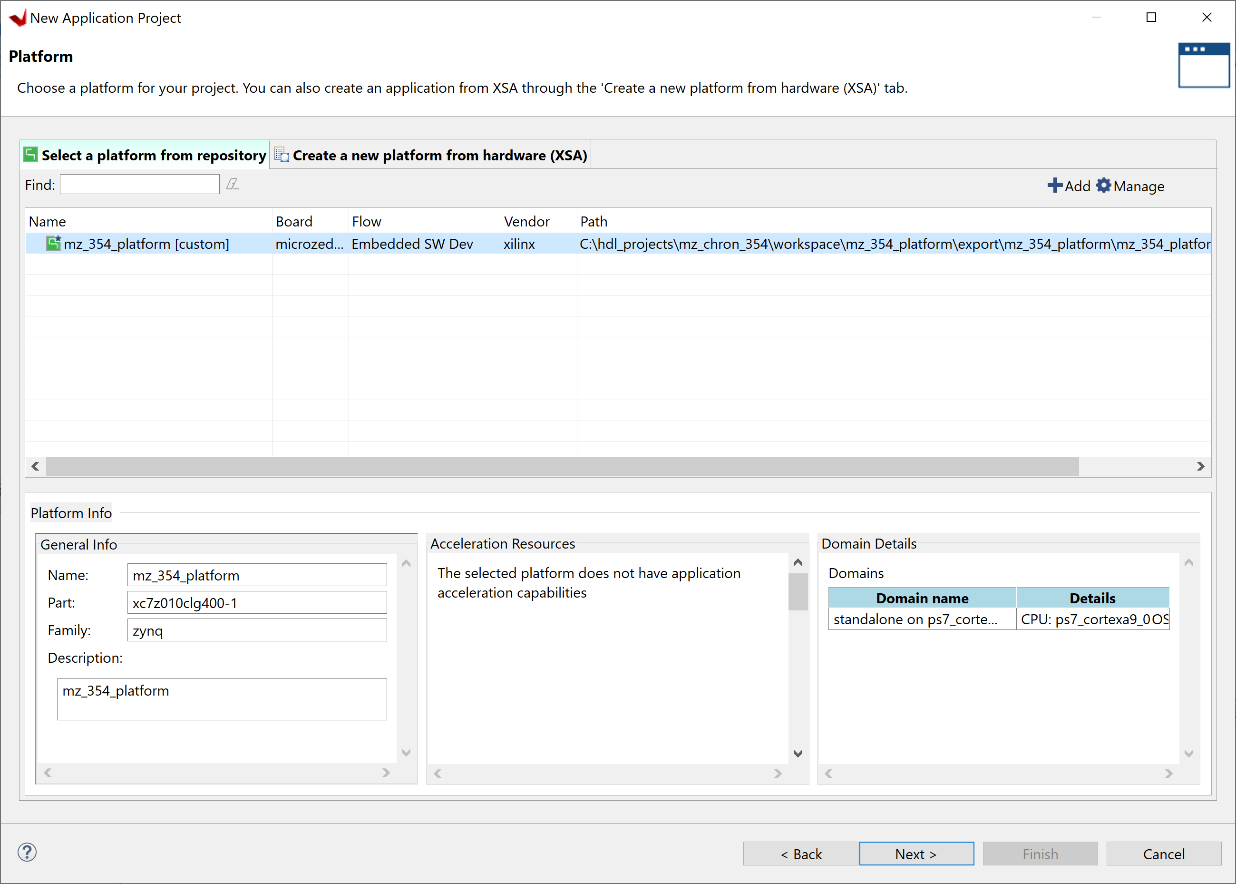The width and height of the screenshot is (1236, 884).
Task: Click the Add platform plus icon
Action: (1054, 186)
